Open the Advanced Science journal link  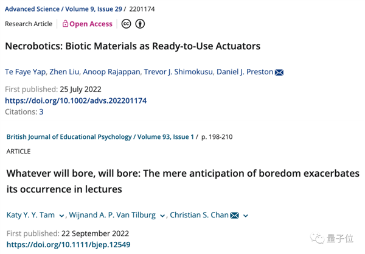coord(32,9)
